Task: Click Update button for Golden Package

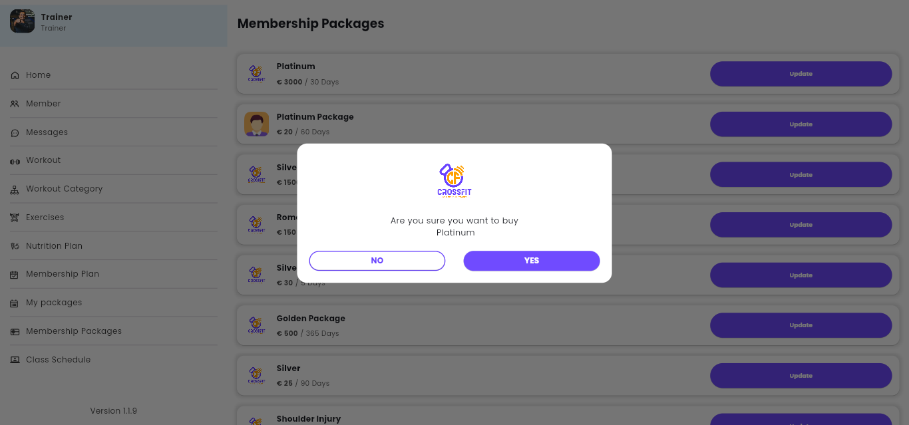Action: [x=801, y=325]
